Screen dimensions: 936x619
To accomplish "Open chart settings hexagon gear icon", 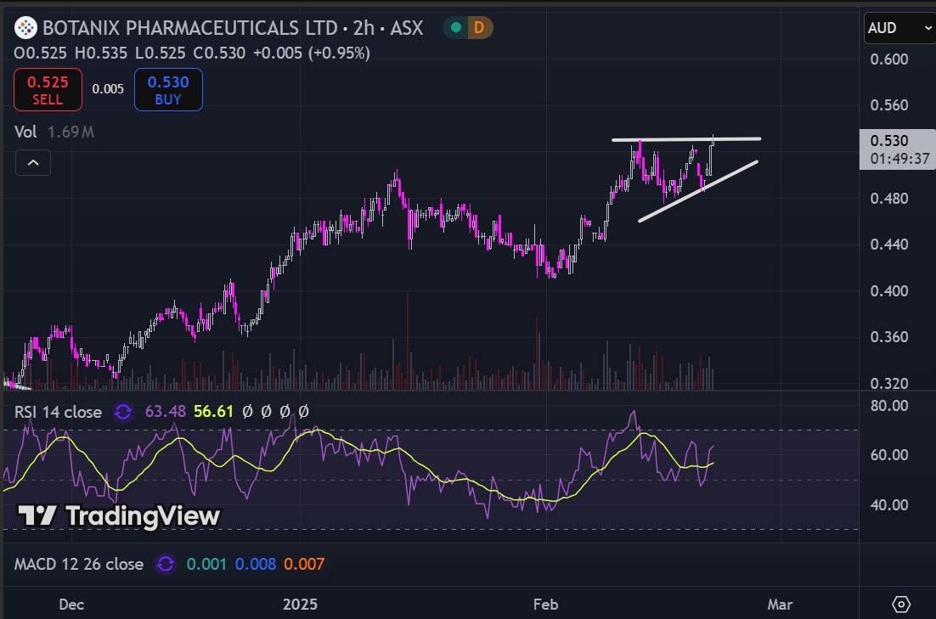I will (x=901, y=604).
